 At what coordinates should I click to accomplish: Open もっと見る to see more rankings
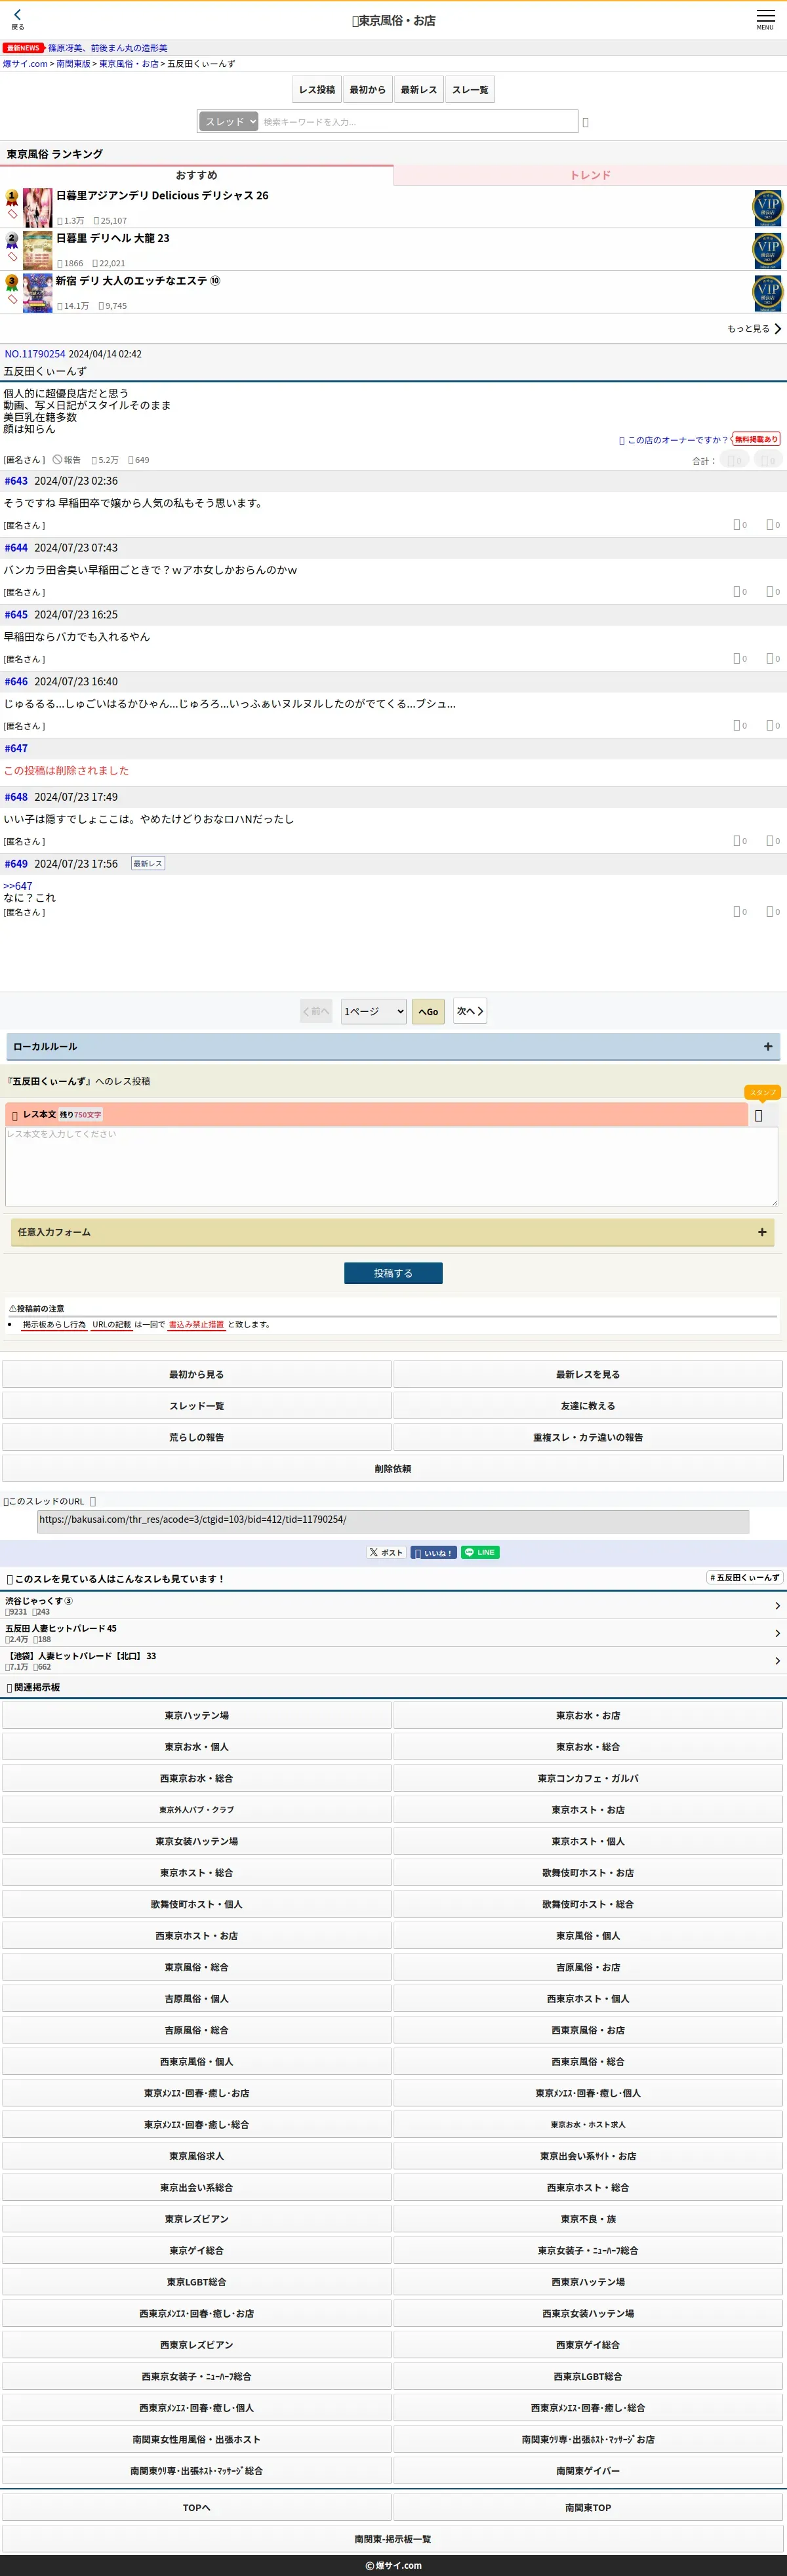click(754, 329)
